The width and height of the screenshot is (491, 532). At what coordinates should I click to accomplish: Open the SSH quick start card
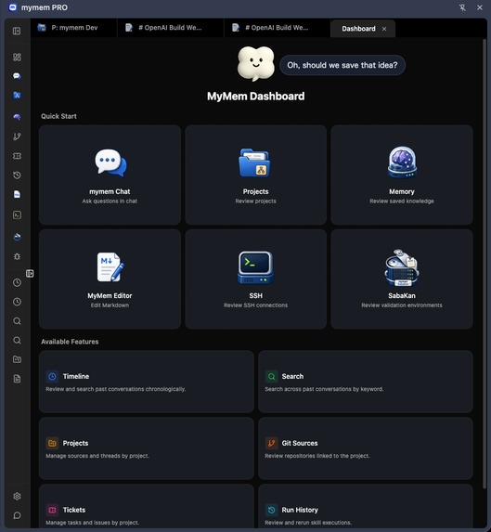pos(255,279)
